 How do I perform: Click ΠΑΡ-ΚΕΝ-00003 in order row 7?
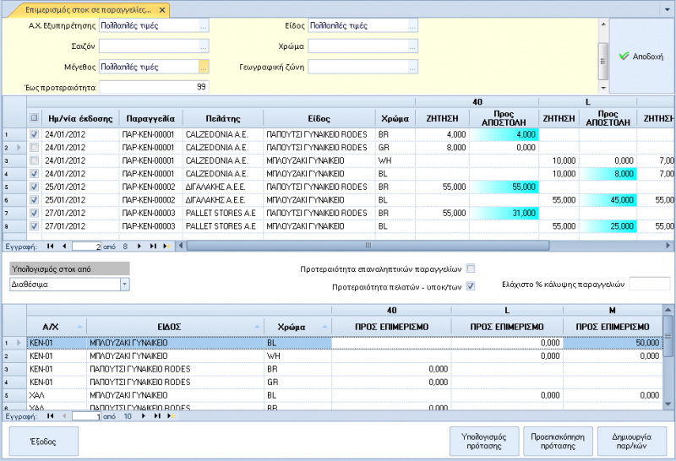tap(149, 214)
